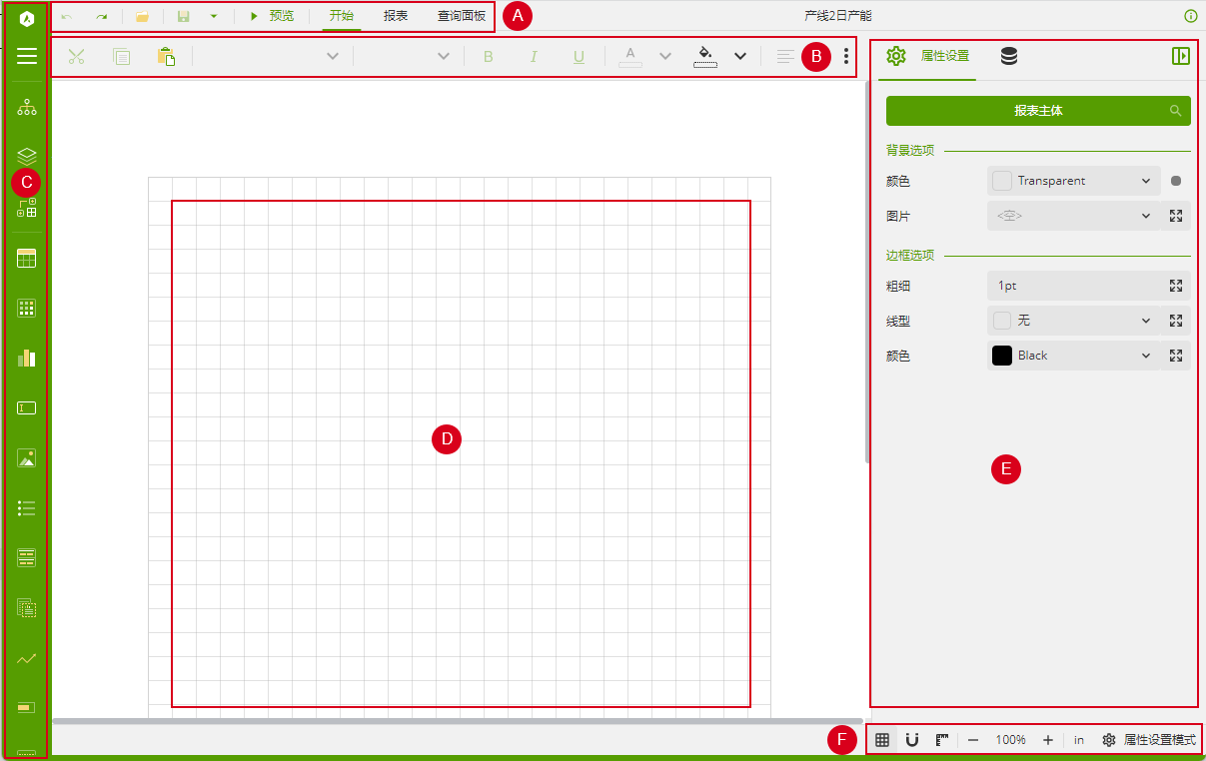1206x761 pixels.
Task: Click the 预览 preview button
Action: pyautogui.click(x=272, y=16)
